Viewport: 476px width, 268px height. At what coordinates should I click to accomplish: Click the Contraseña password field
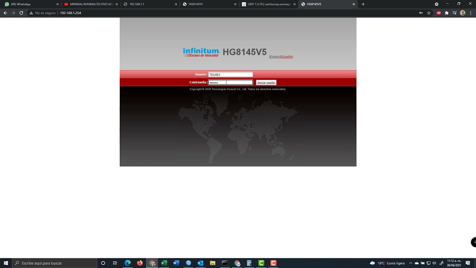pyautogui.click(x=231, y=82)
